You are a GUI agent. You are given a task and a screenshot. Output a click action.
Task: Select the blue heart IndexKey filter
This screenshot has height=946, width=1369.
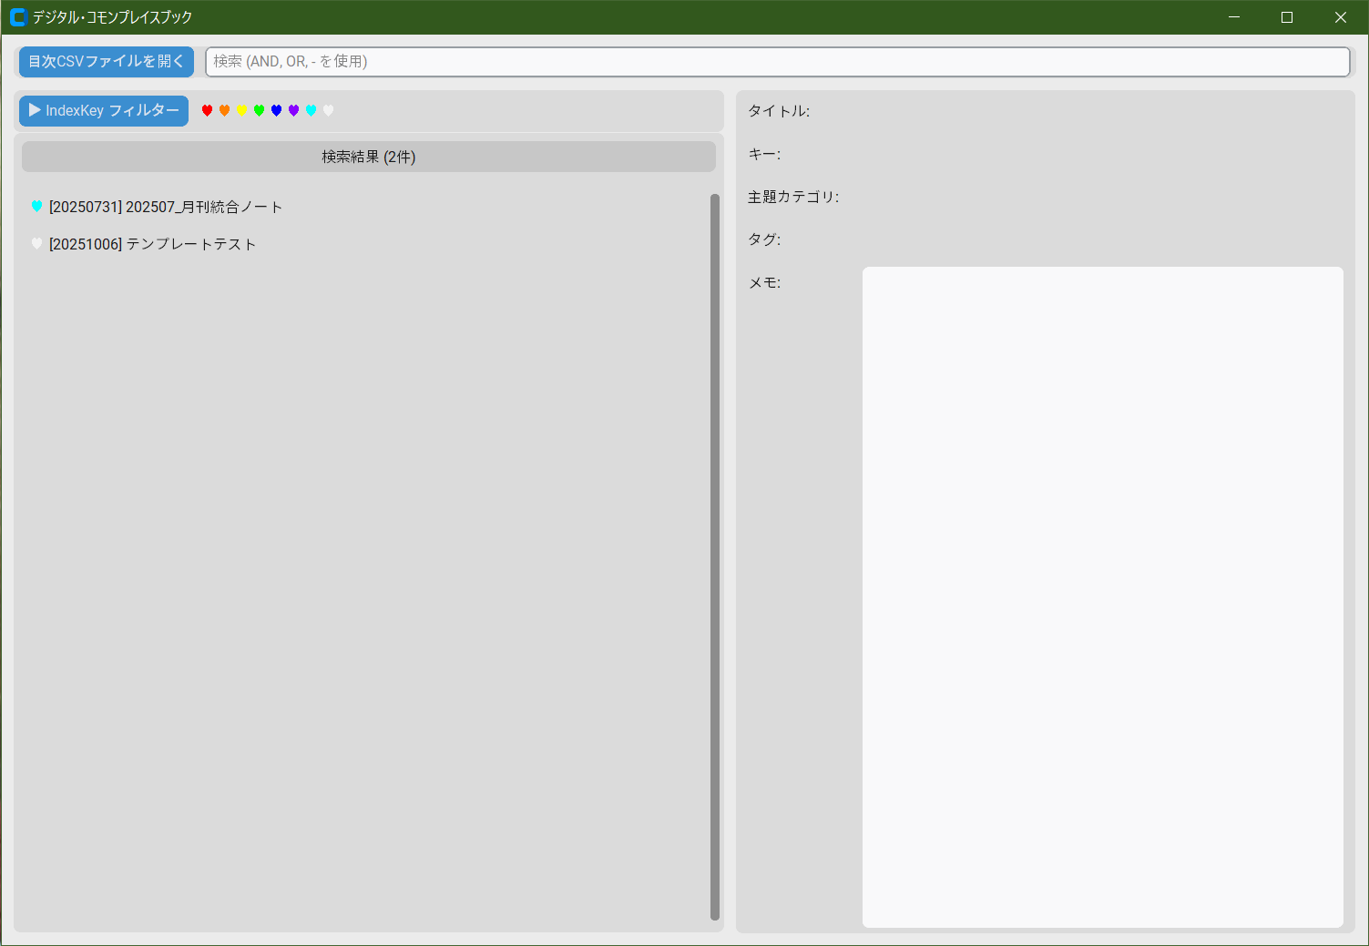(276, 110)
